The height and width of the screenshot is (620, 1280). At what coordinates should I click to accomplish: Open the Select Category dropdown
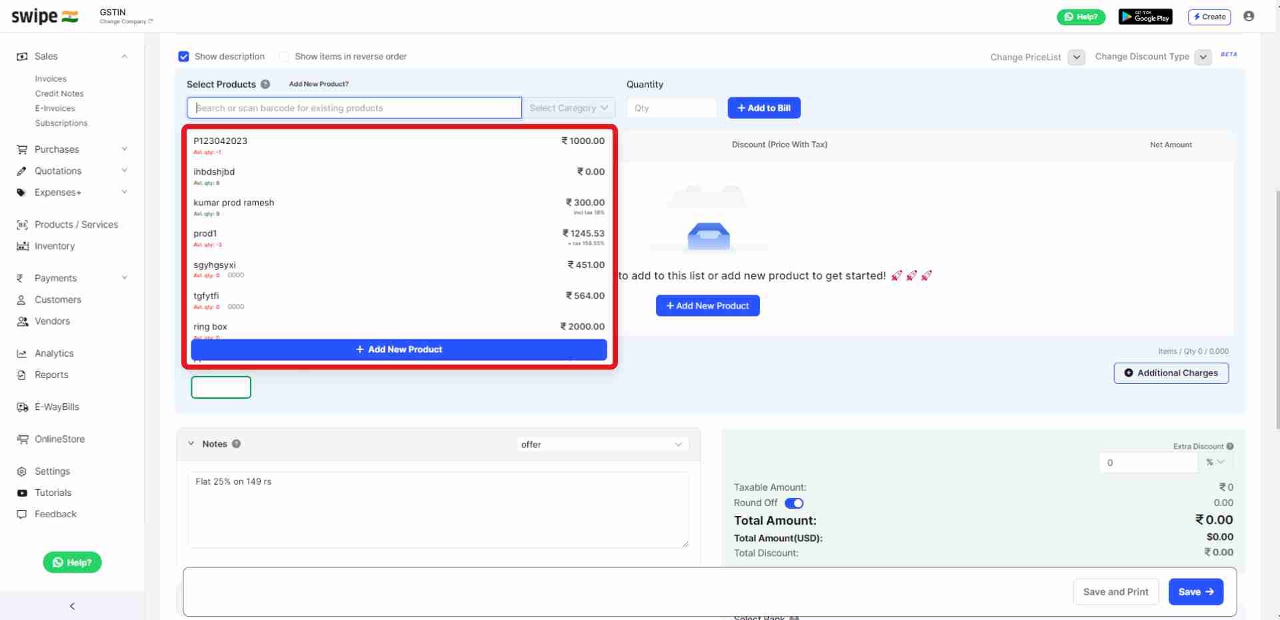(569, 108)
